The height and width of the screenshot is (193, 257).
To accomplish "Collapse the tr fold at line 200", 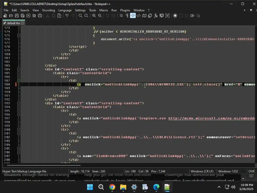I will click(x=19, y=130).
